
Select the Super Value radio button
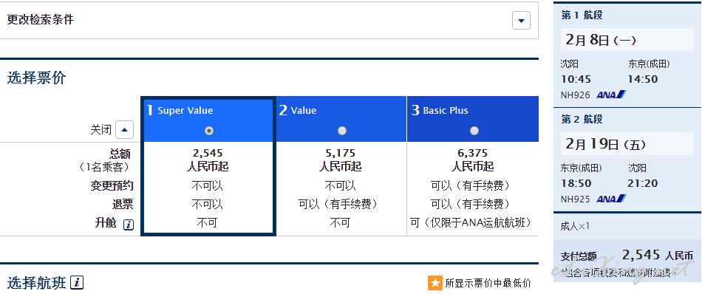(x=208, y=131)
